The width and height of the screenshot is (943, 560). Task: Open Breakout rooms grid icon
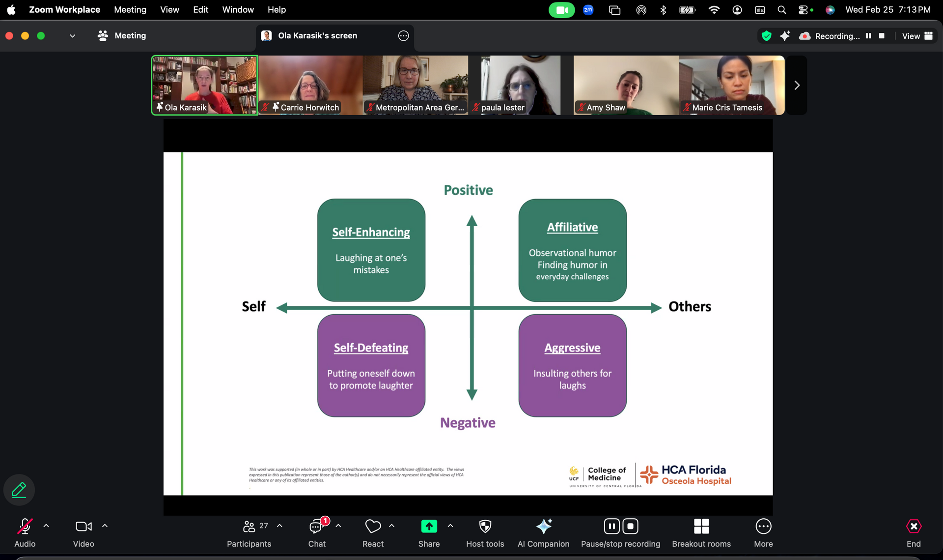coord(701,527)
